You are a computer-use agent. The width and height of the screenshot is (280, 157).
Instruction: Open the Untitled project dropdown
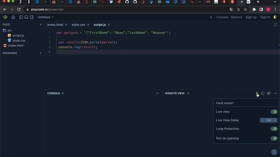45,17
